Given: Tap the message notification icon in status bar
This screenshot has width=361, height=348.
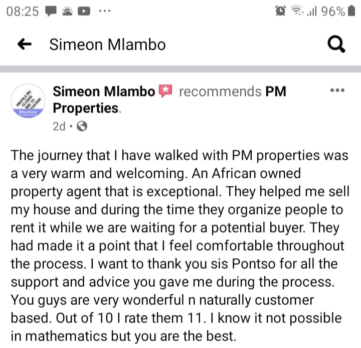Looking at the screenshot, I should 51,12.
